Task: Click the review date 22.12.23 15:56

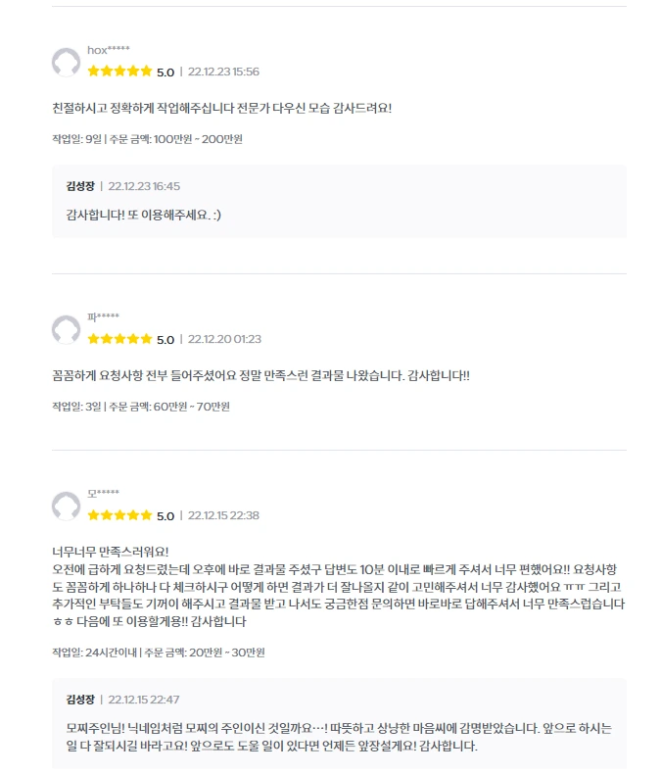Action: click(x=223, y=72)
